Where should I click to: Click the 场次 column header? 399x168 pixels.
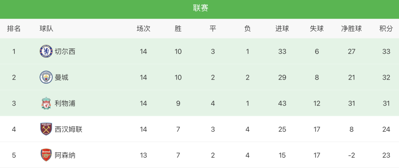click(144, 29)
